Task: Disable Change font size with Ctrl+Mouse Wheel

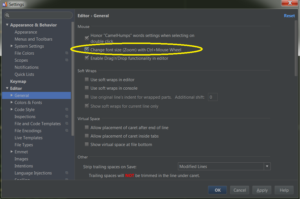Action: (87, 50)
